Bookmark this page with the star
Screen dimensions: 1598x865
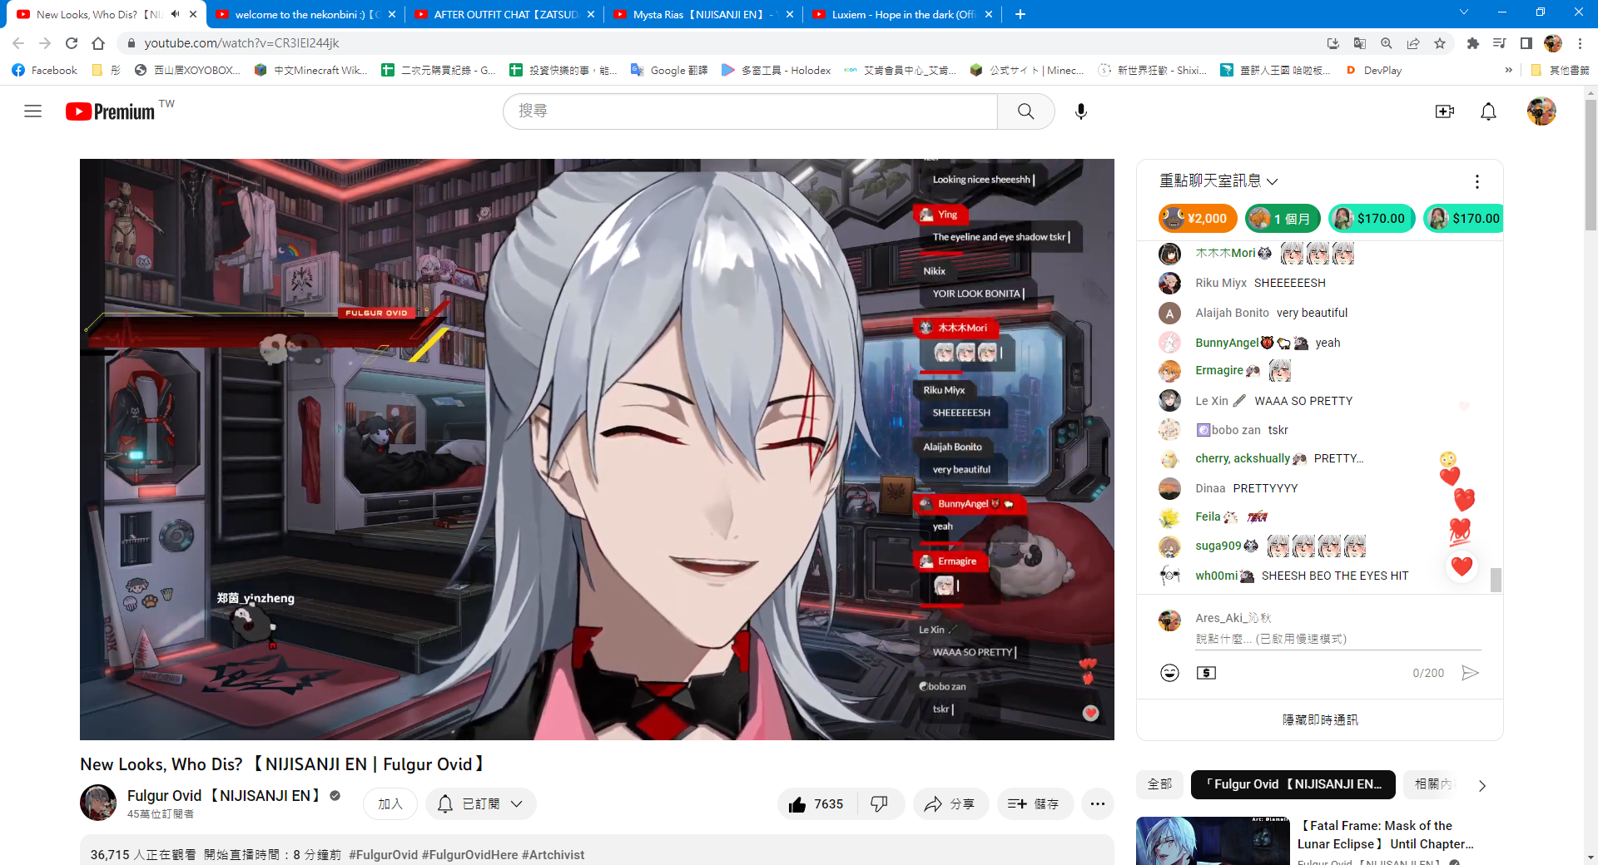tap(1440, 43)
